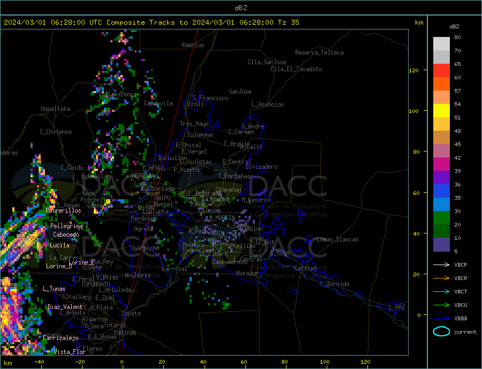Pick the orange swatch below 60 dBZ
Image resolution: width=482 pixels, height=369 pixels.
[x=441, y=84]
